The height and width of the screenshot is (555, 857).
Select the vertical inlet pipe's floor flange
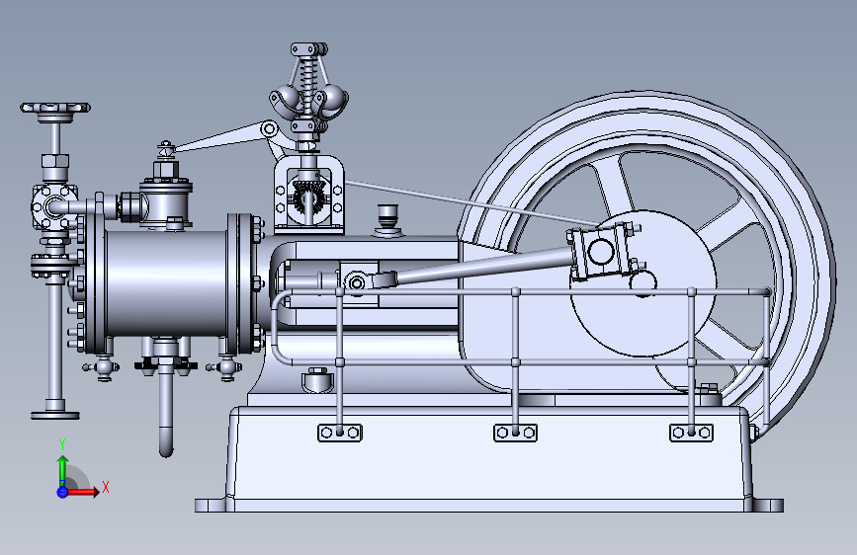tap(54, 415)
